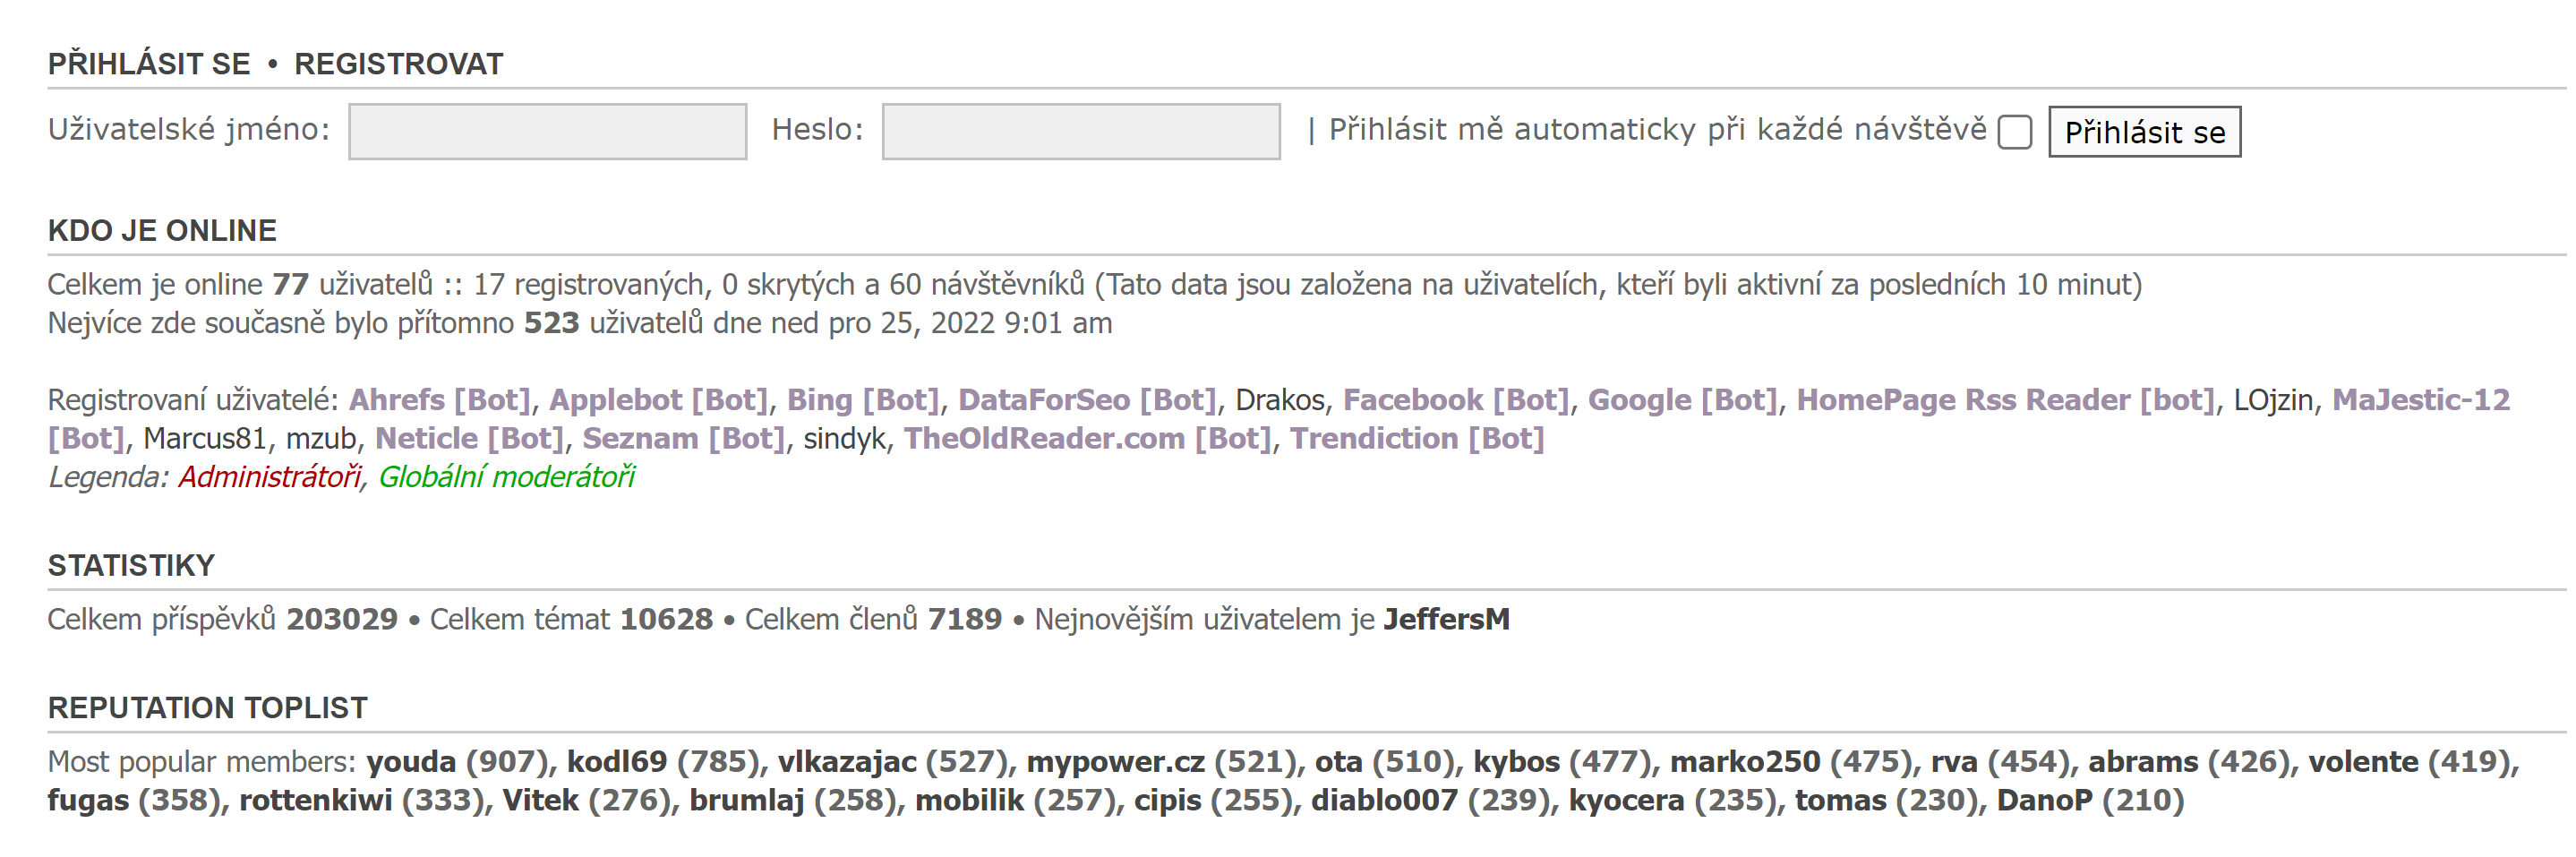
Task: Enable automatic login checkbox
Action: click(2014, 132)
